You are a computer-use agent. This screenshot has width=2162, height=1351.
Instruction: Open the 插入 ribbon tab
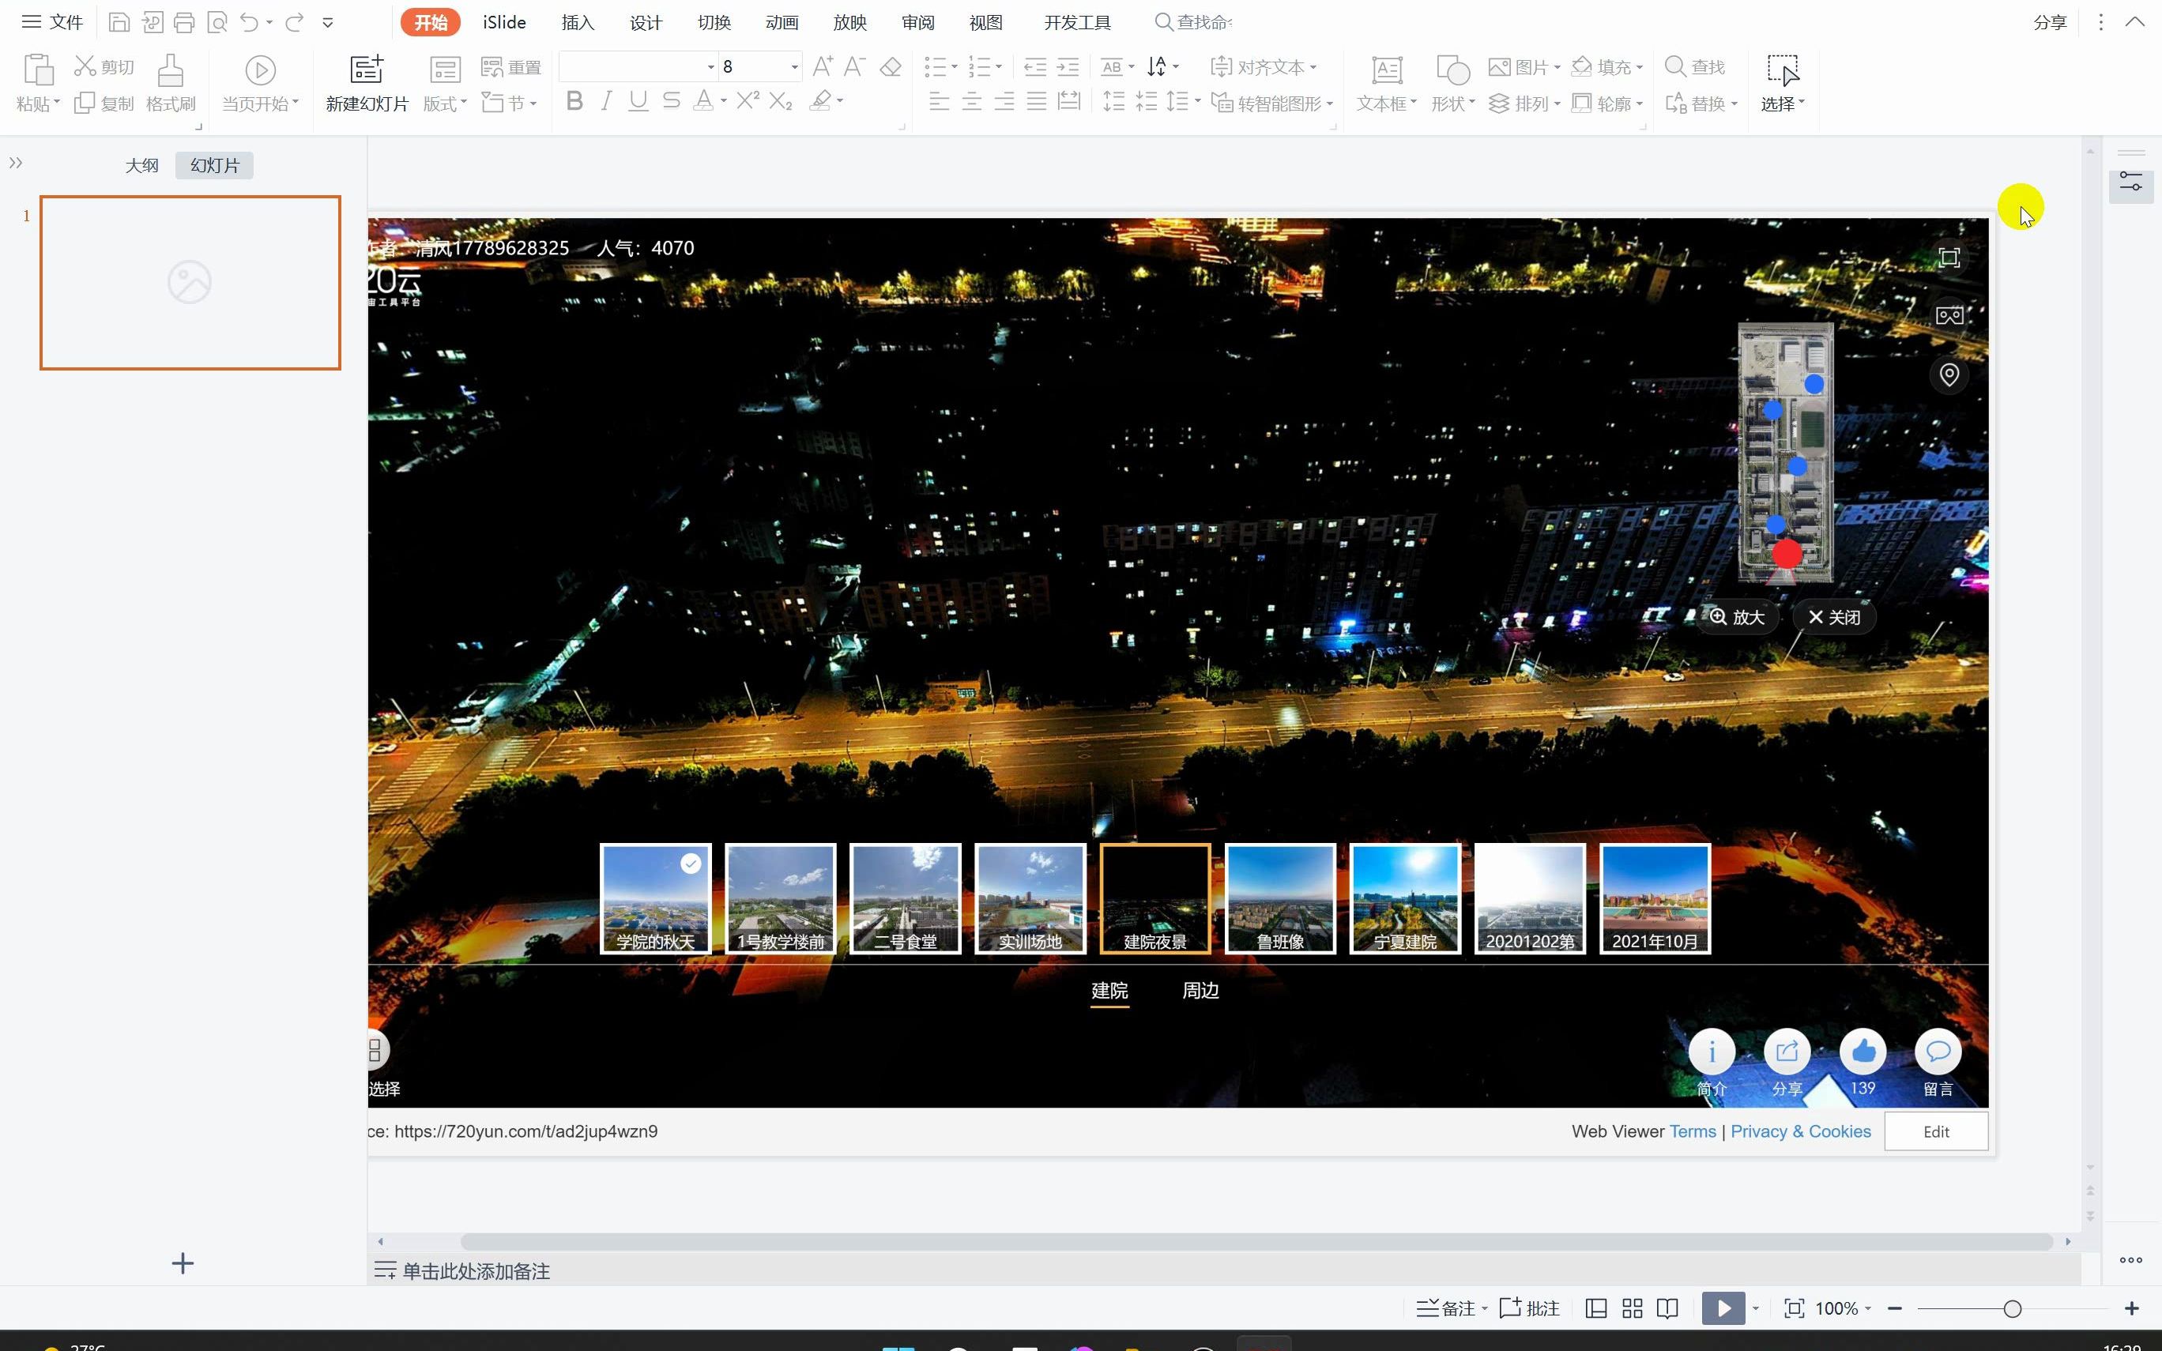[x=577, y=22]
